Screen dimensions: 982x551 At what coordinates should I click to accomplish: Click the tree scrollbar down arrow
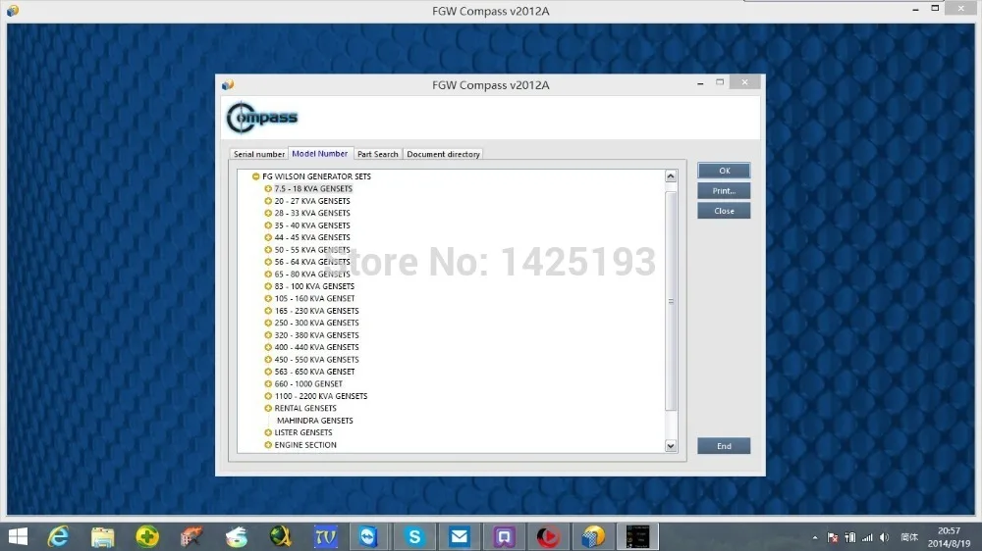tap(671, 446)
